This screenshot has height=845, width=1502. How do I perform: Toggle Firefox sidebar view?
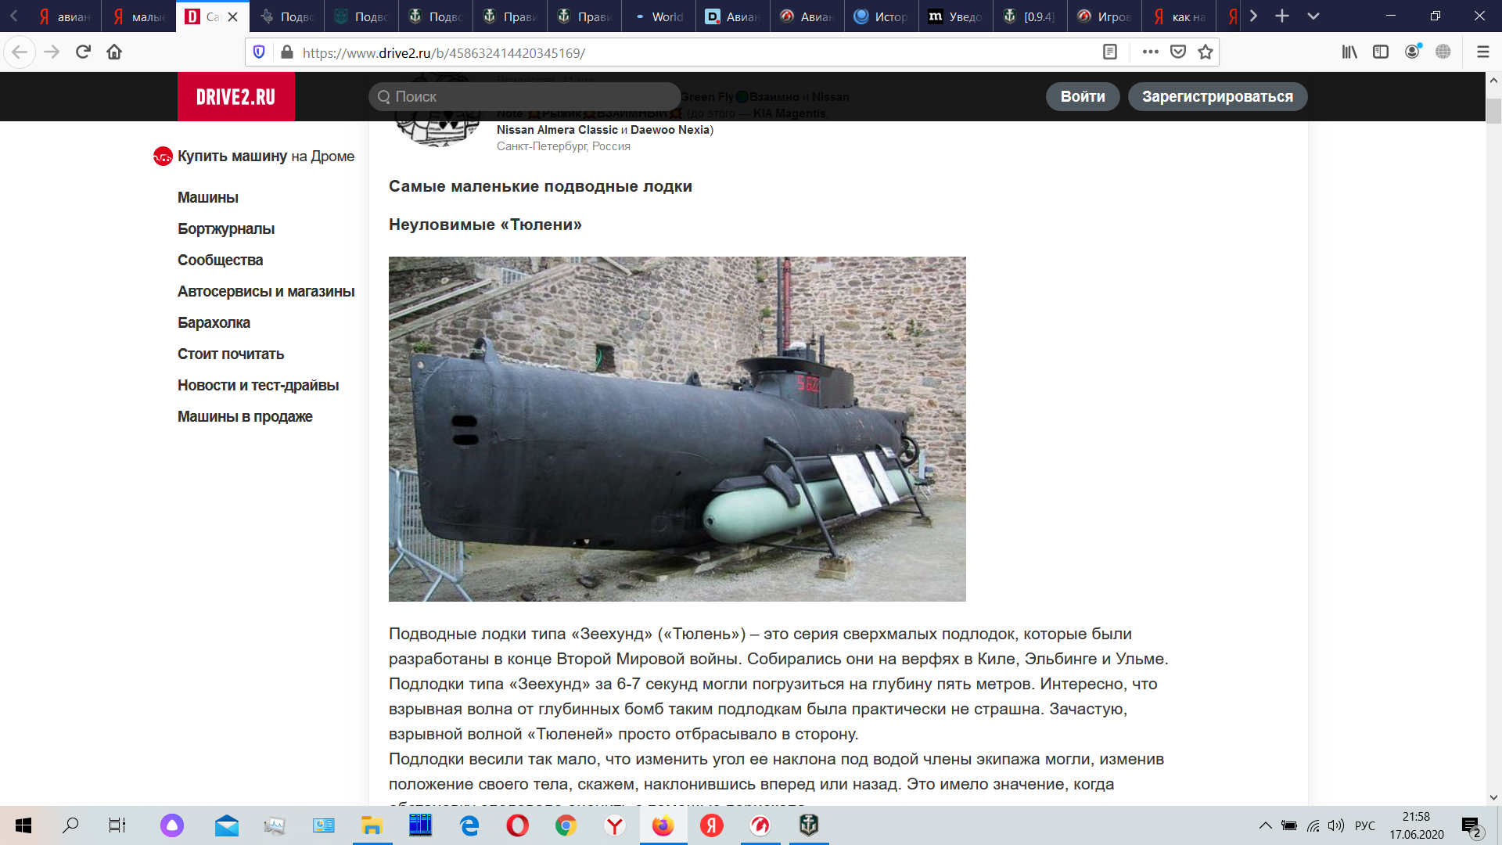coord(1381,52)
